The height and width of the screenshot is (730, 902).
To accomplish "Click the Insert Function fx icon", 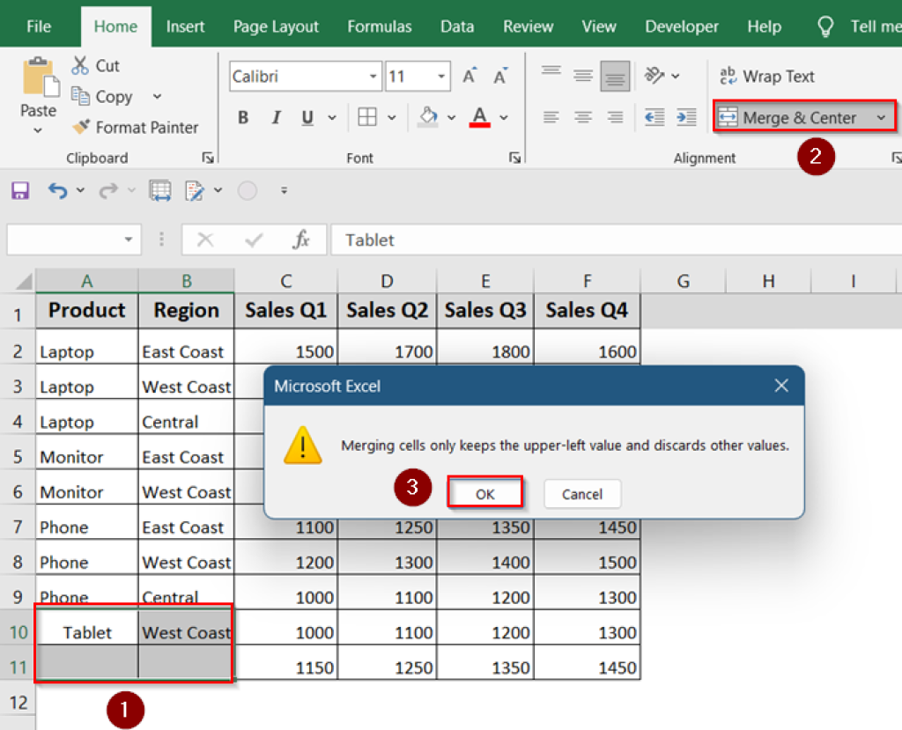I will (x=303, y=240).
